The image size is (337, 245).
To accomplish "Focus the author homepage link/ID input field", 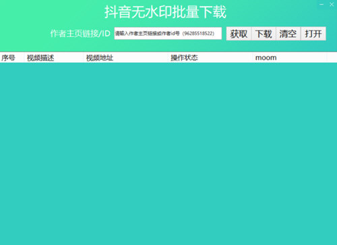I will pyautogui.click(x=168, y=33).
